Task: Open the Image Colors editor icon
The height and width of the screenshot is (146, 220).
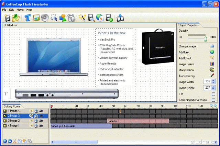Action: (212, 64)
